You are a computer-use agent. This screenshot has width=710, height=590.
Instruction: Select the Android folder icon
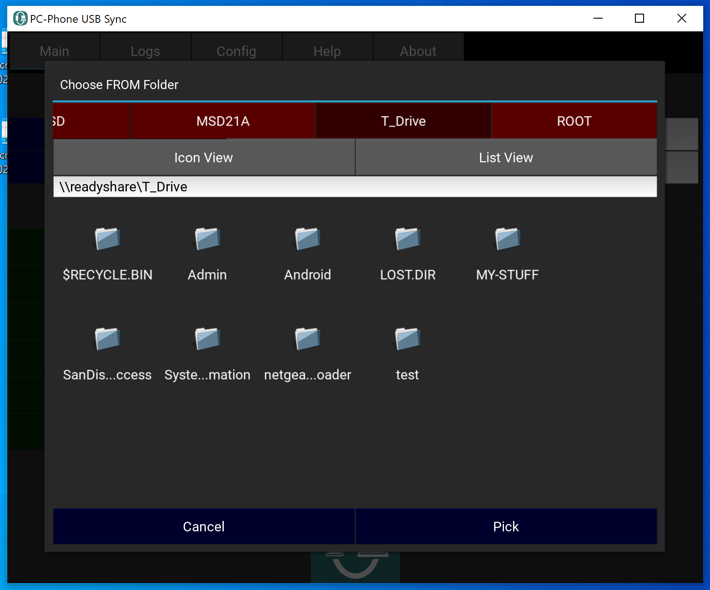pyautogui.click(x=307, y=239)
